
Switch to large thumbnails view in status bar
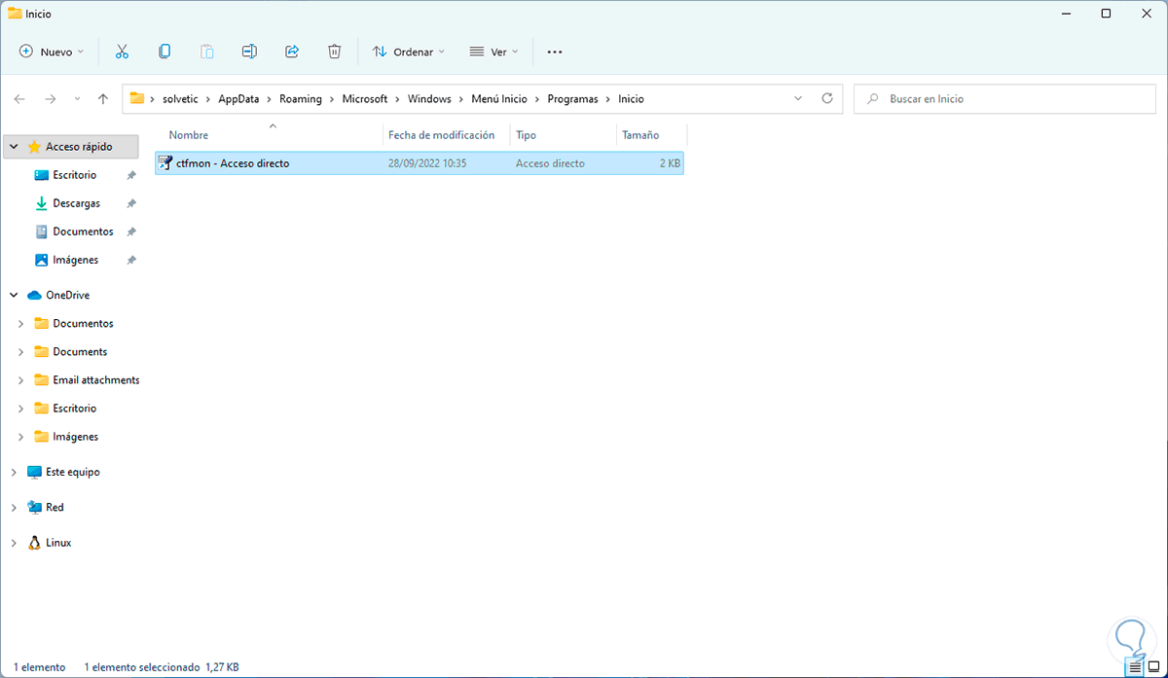pyautogui.click(x=1153, y=667)
